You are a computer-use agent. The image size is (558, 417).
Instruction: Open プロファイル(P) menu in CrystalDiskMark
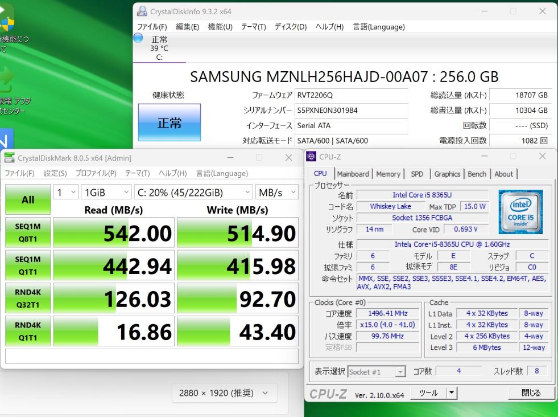[x=96, y=173]
